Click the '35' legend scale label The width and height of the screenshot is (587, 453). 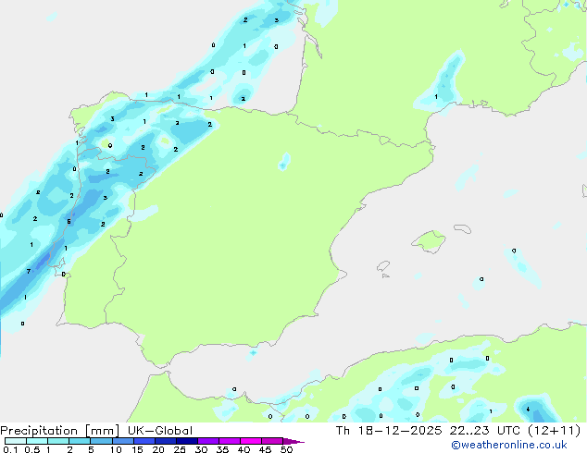[x=222, y=449]
